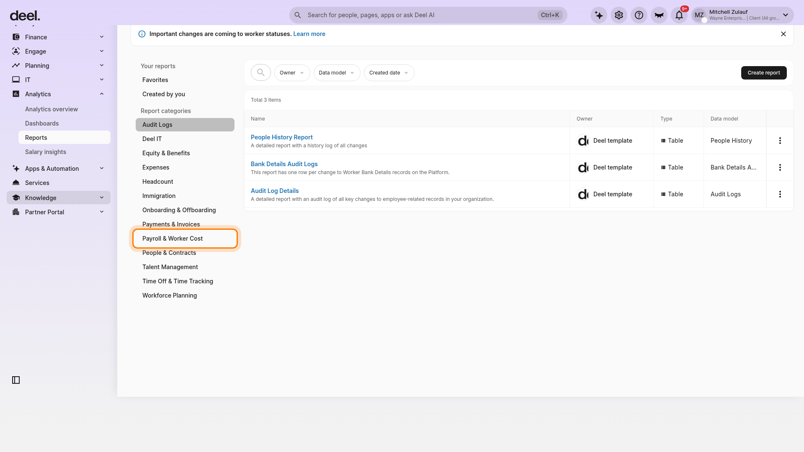The width and height of the screenshot is (804, 452).
Task: Expand the Planning menu chevron
Action: click(x=102, y=65)
